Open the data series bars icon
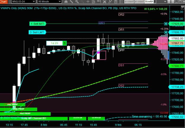The width and height of the screenshot is (185, 128). [x=104, y=1]
